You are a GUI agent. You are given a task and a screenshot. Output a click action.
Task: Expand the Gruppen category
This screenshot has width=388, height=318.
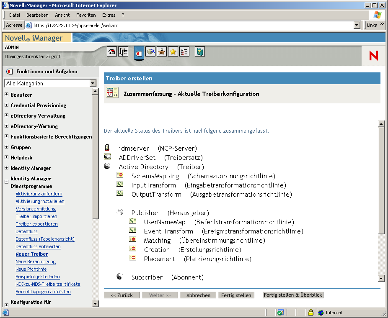point(6,147)
